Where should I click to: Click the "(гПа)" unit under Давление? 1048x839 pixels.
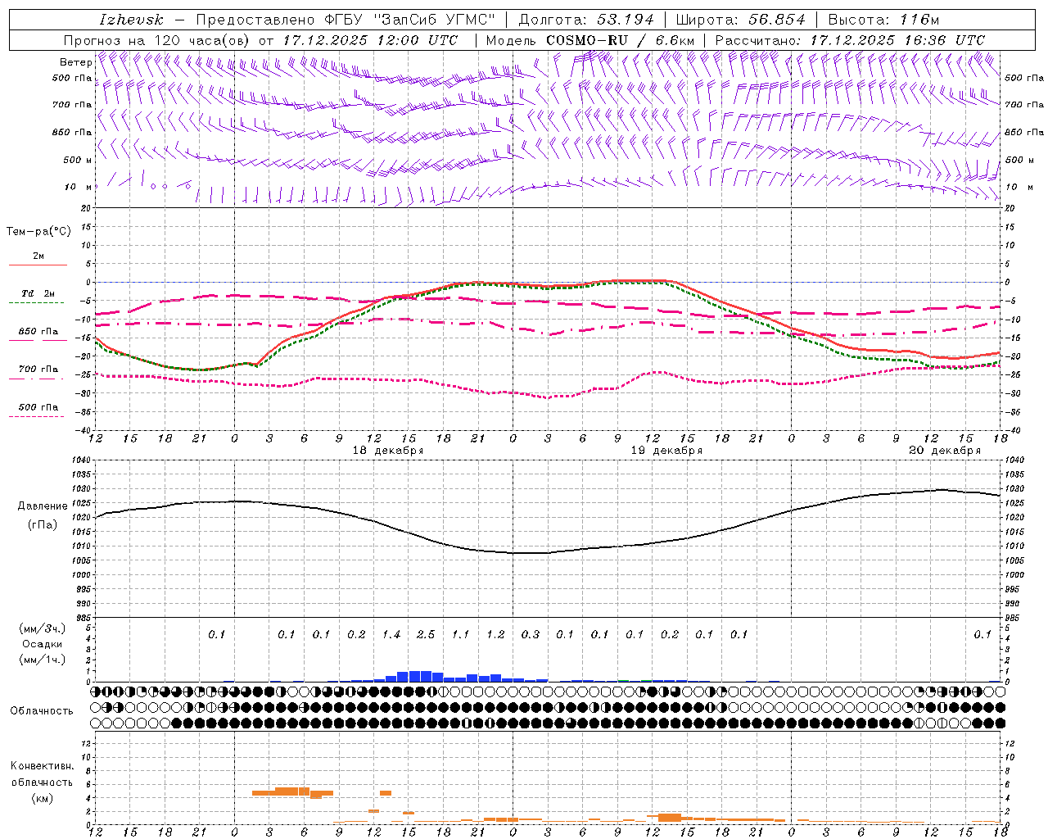coord(43,525)
